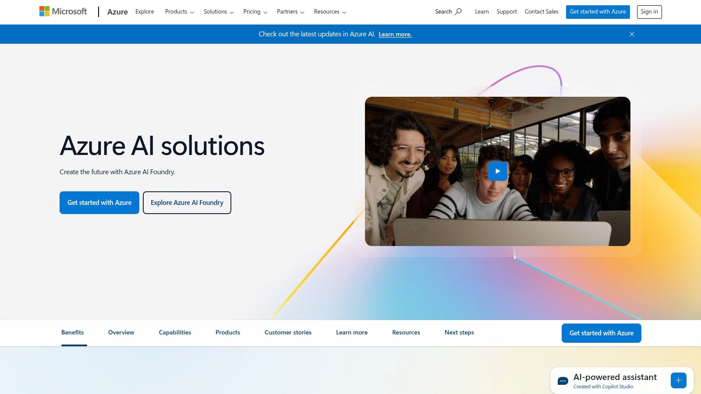This screenshot has width=701, height=394.
Task: Expand the Solutions dropdown
Action: click(219, 12)
